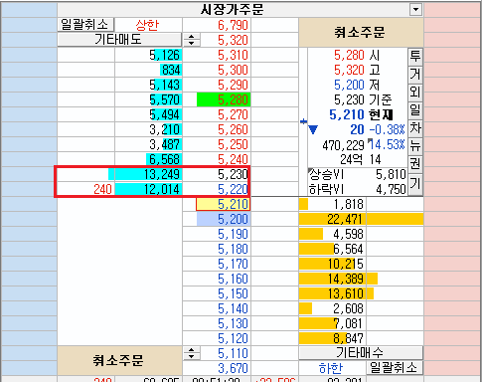Click the price cell 5,260

click(217, 129)
